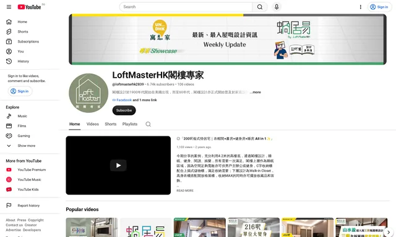Viewport: 396px width, 237px height.
Task: Click the YouTube logo
Action: pos(29,7)
